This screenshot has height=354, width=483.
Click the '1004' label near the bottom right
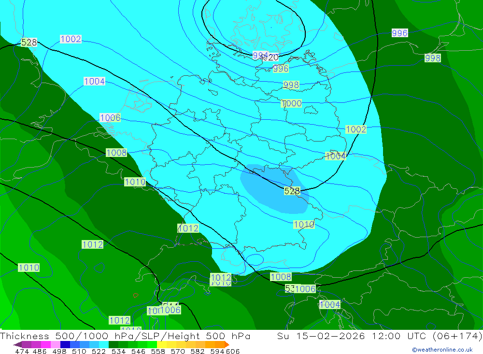click(x=329, y=305)
